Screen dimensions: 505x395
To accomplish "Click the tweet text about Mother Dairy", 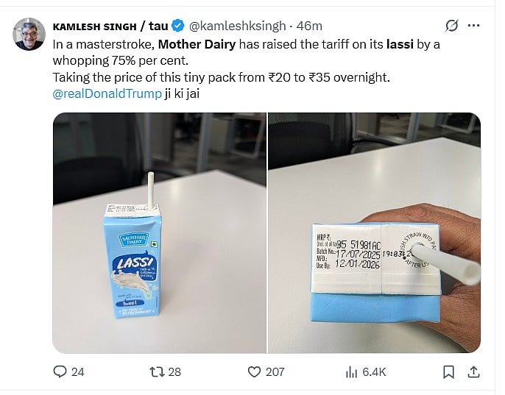I will [243, 60].
